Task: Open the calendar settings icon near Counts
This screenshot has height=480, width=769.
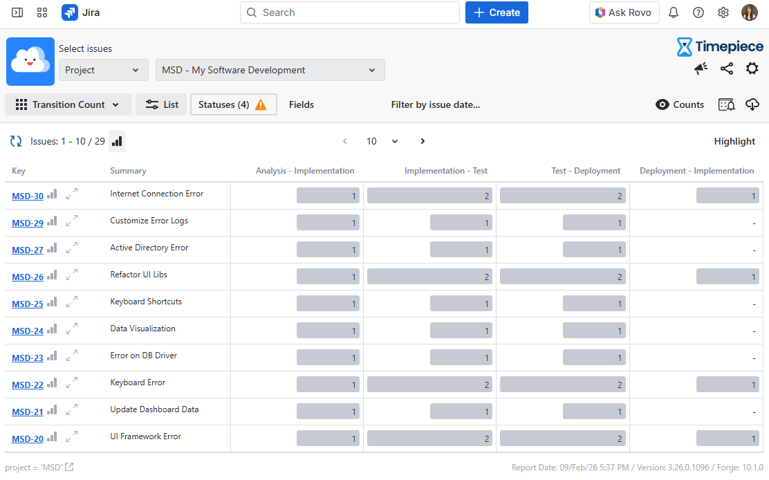Action: click(726, 104)
